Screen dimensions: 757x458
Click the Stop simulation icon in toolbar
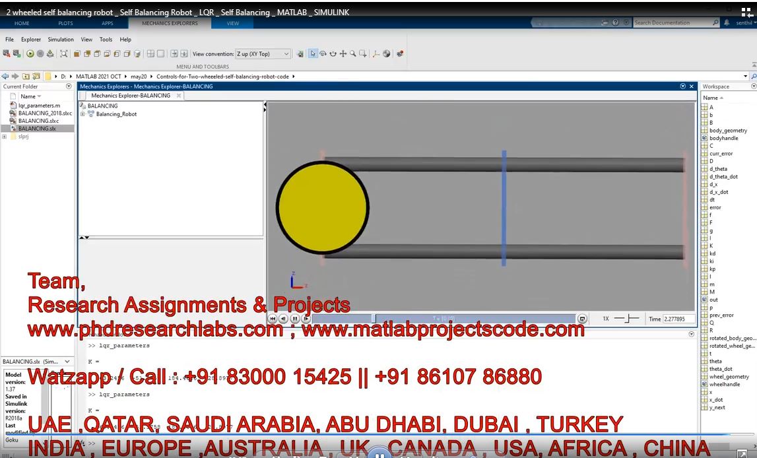pos(40,53)
